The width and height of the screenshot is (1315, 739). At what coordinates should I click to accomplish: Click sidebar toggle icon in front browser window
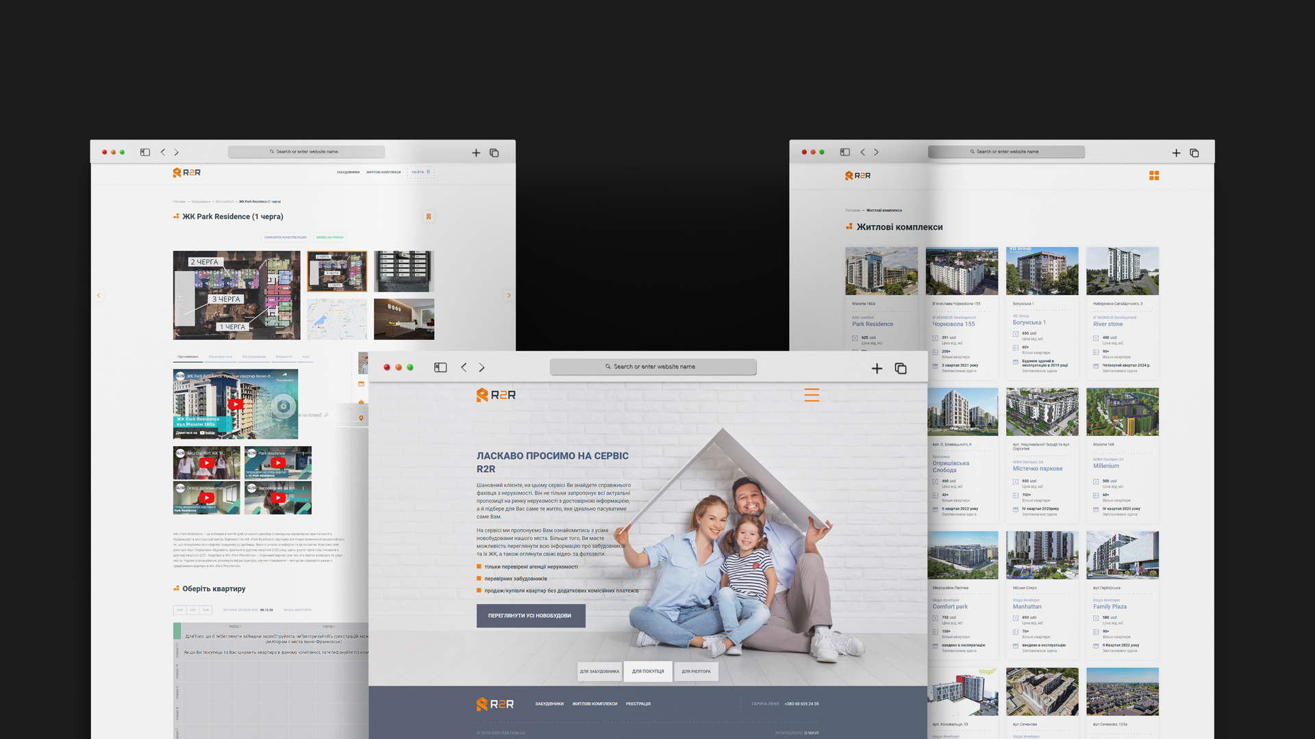[440, 367]
